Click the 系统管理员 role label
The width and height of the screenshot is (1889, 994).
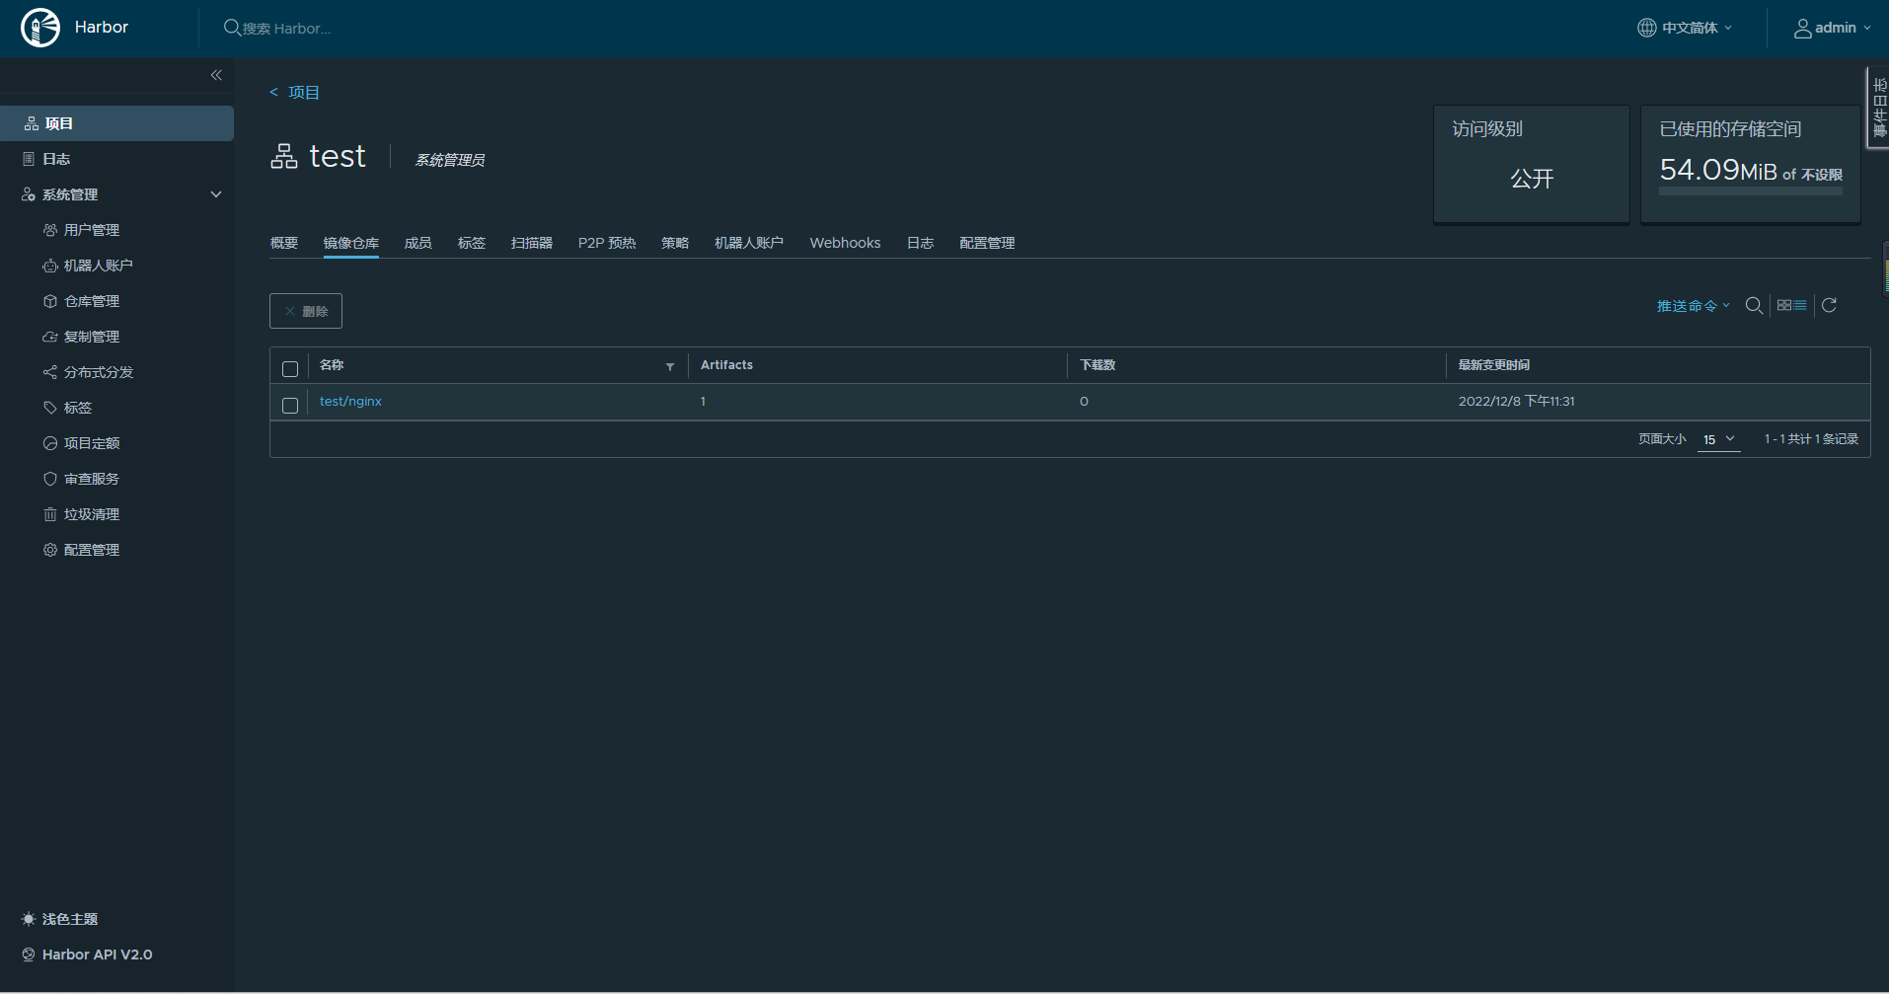450,160
